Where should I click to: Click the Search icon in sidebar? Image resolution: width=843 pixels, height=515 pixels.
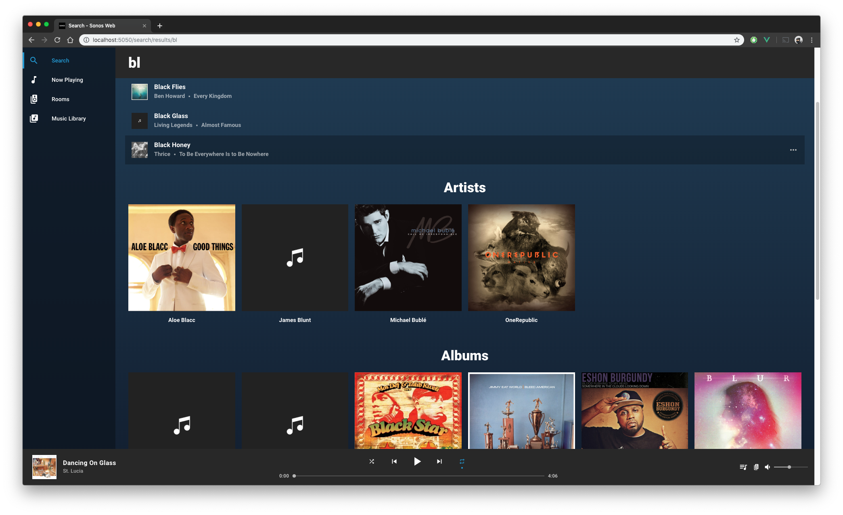(x=34, y=60)
